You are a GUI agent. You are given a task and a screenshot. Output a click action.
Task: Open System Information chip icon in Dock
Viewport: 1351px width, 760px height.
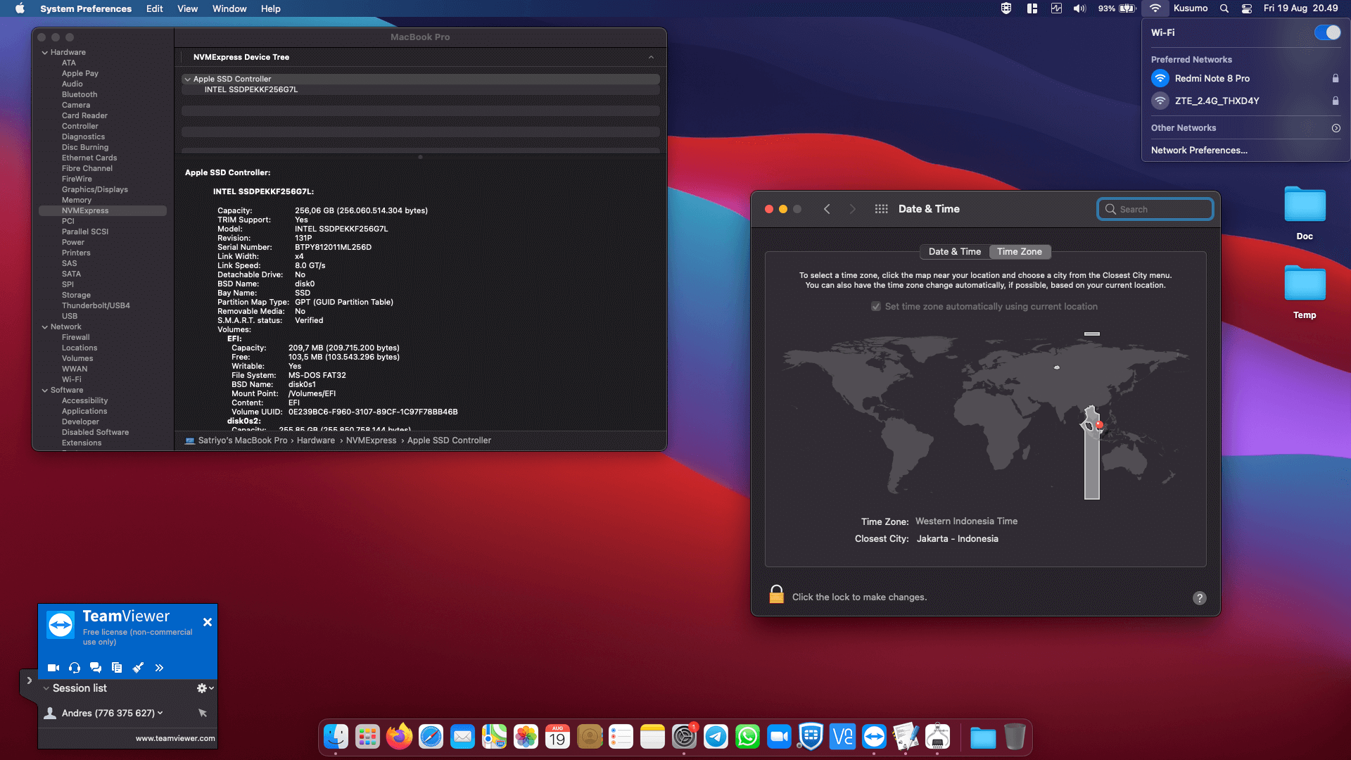pyautogui.click(x=937, y=737)
